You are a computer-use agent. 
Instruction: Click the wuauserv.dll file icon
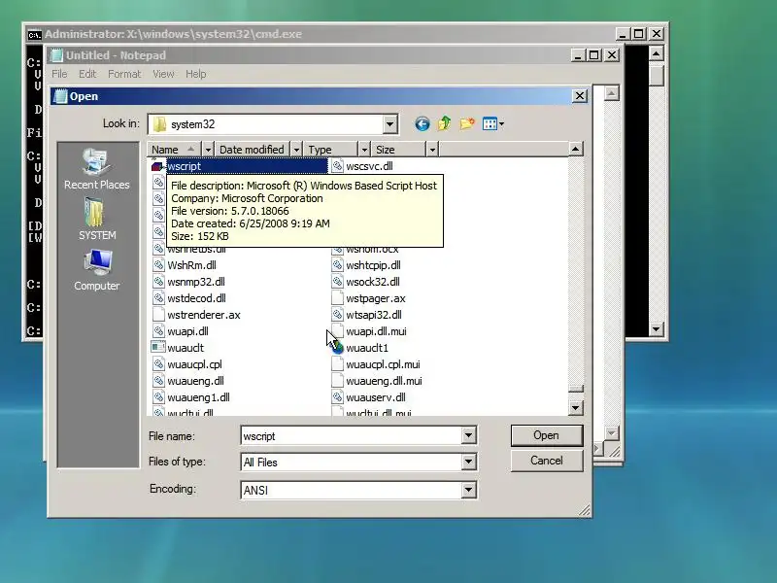337,397
